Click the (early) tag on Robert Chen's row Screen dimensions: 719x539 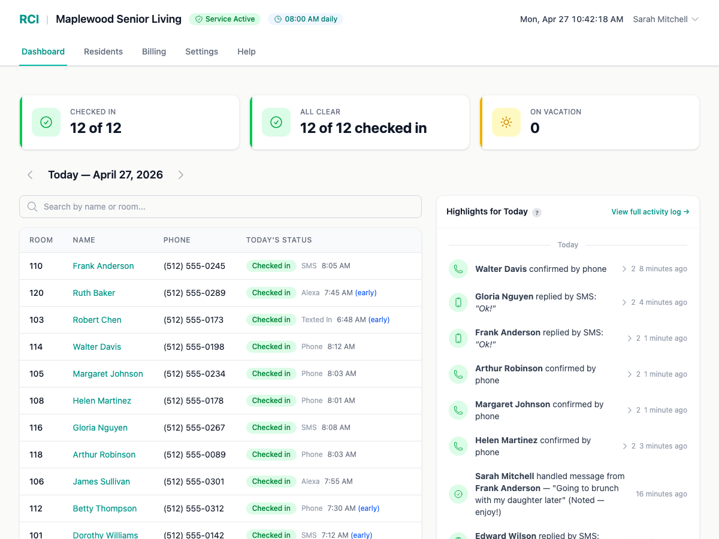pos(379,320)
